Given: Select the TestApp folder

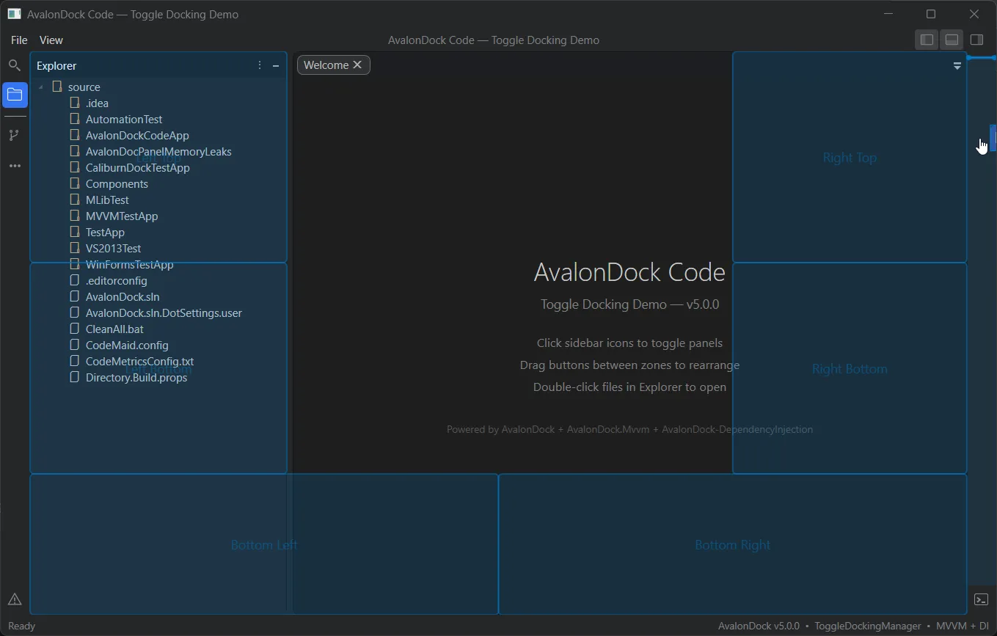Looking at the screenshot, I should tap(105, 232).
